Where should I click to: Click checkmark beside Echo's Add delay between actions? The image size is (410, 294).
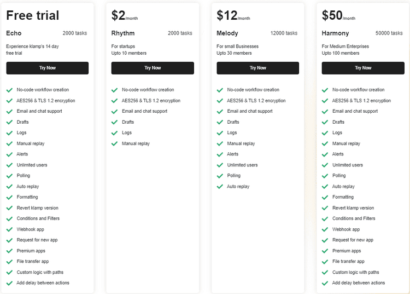(9, 283)
